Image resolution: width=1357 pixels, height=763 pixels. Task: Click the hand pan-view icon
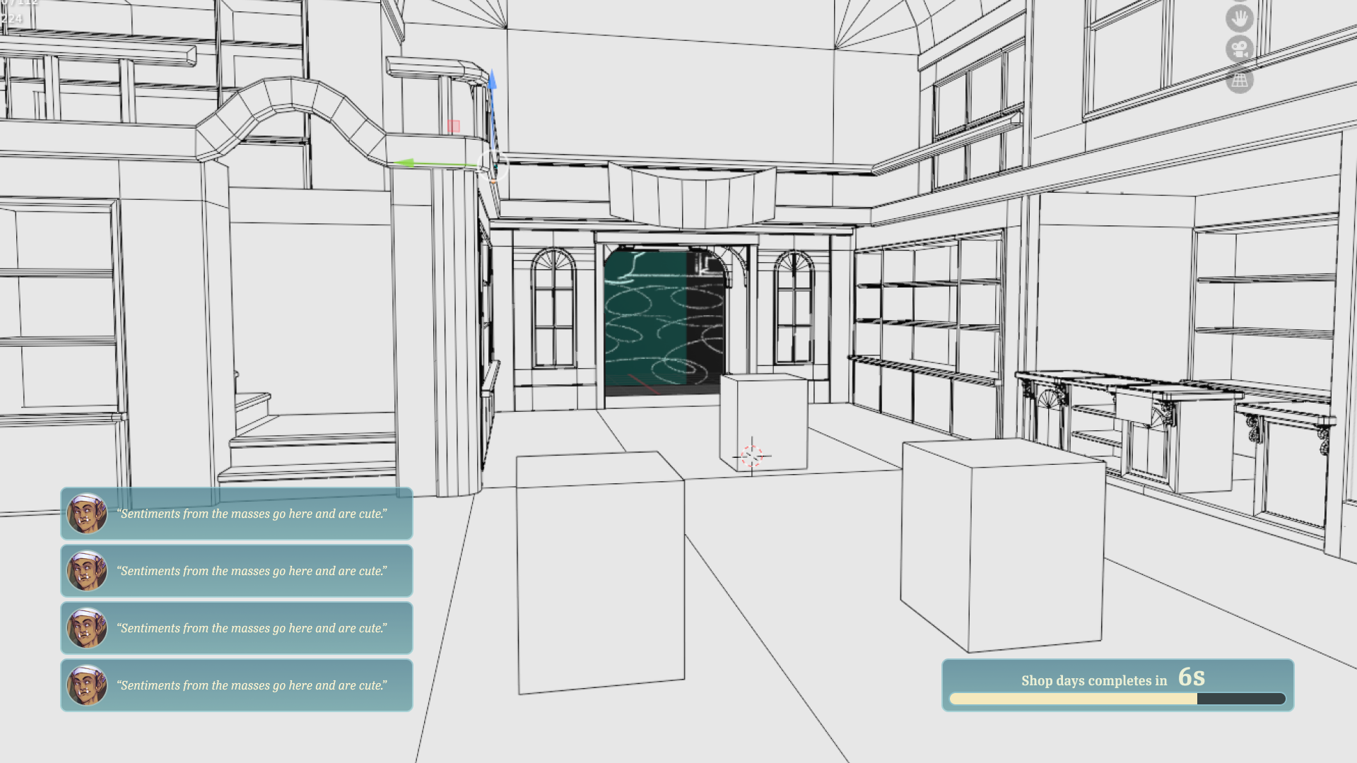click(x=1239, y=18)
